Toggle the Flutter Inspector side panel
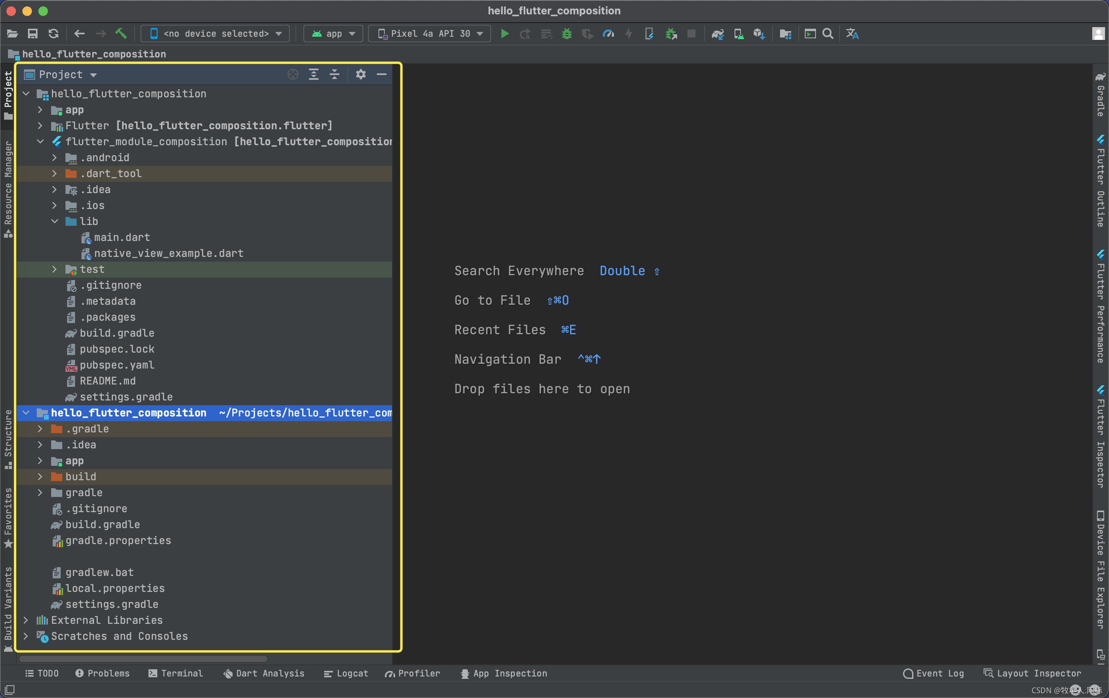Viewport: 1109px width, 698px height. (1100, 436)
